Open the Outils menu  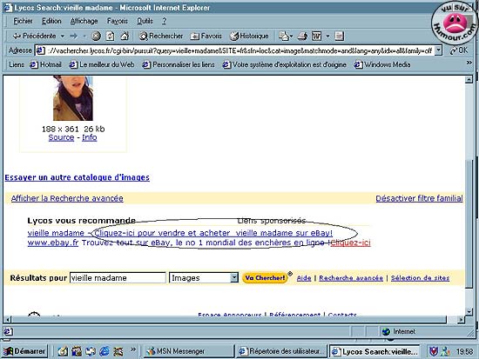(x=145, y=21)
